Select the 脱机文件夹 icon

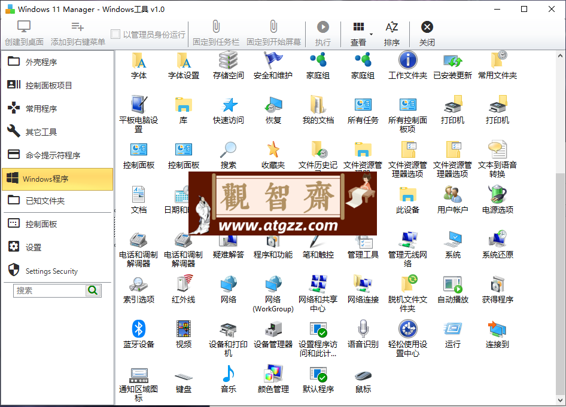point(407,293)
